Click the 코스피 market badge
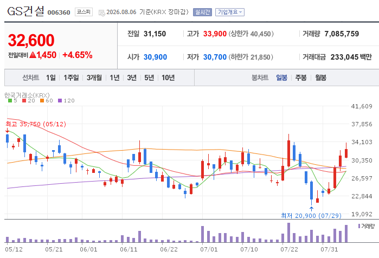 tap(83, 12)
